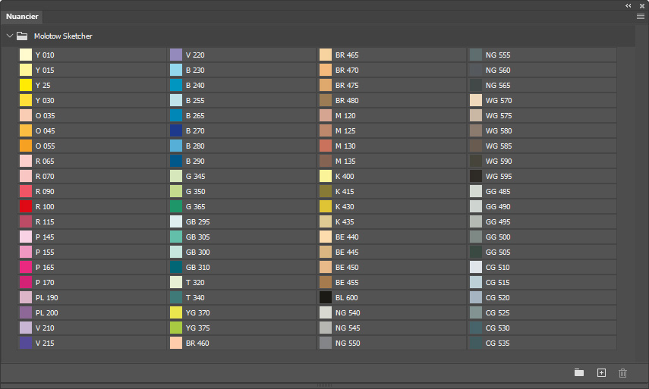This screenshot has width=649, height=389.
Task: Click the 'GG 500' label
Action: pos(498,237)
